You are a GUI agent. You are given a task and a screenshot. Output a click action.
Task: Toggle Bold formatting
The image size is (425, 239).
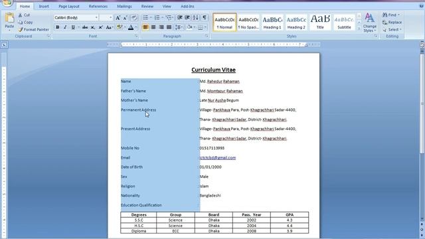(58, 27)
